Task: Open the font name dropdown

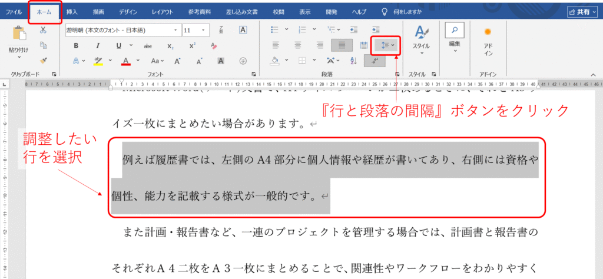Action: pyautogui.click(x=176, y=30)
